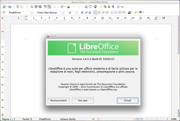The width and height of the screenshot is (180, 121).
Task: Click the Show Draw Functions icon
Action: click(x=96, y=7)
